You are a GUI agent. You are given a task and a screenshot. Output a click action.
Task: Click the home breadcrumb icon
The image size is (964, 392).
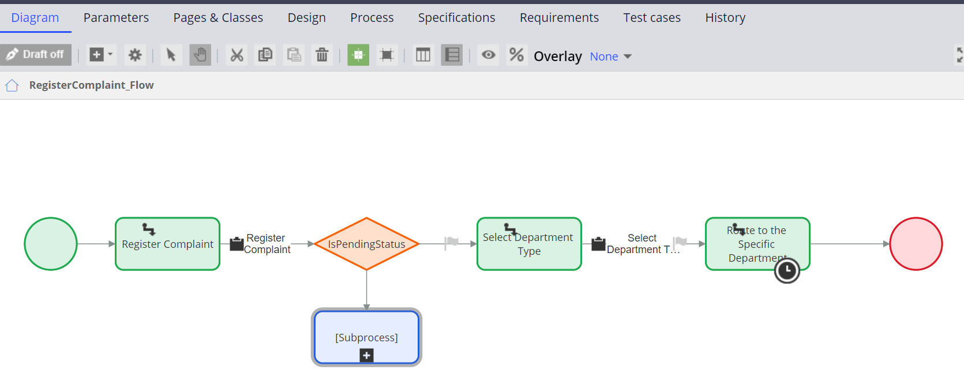(12, 85)
